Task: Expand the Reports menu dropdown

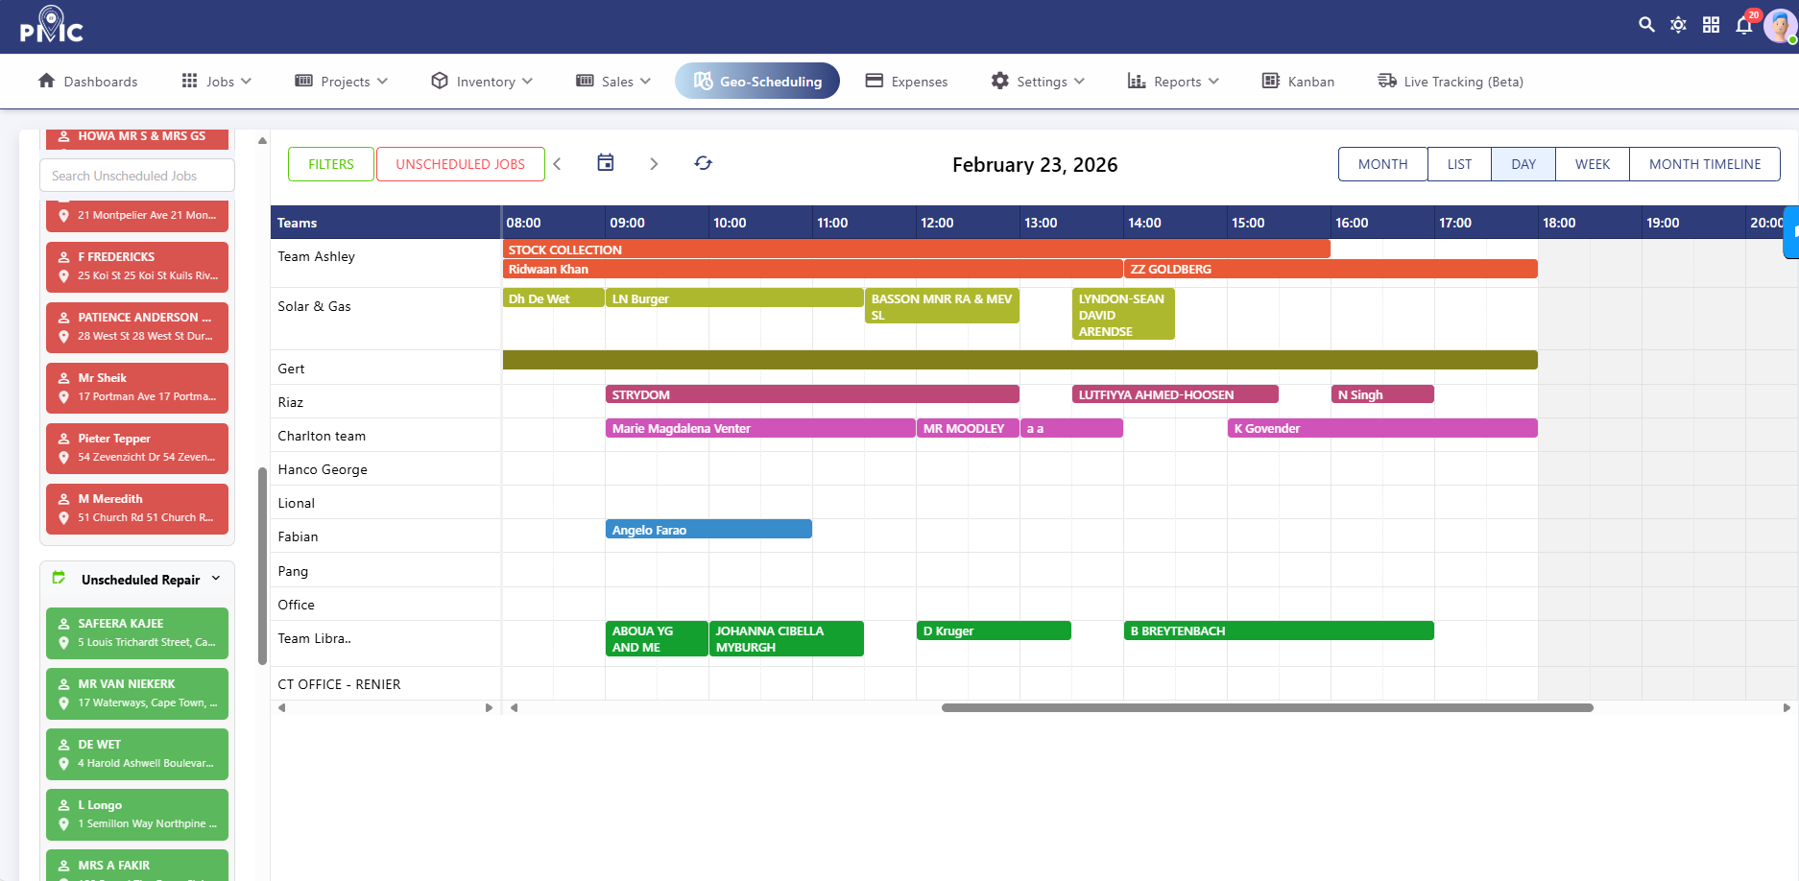Action: pos(1213,82)
